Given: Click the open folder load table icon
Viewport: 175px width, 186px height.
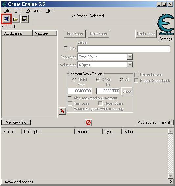Looking at the screenshot, I should 16,19.
